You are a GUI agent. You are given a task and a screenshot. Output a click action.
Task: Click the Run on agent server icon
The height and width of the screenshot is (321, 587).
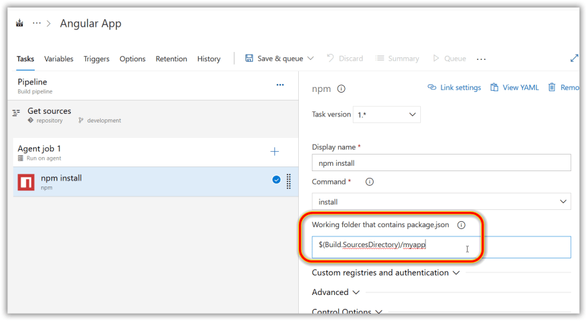pos(21,158)
